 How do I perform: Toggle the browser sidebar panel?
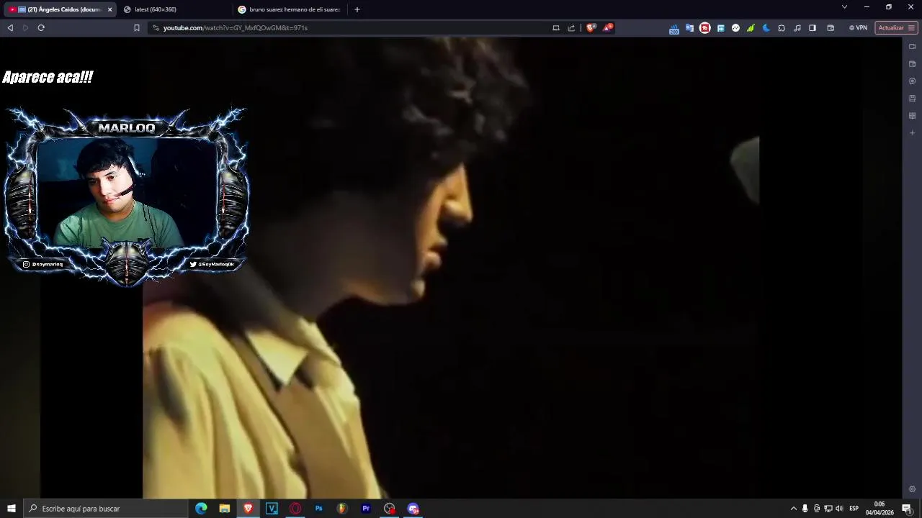[x=813, y=28]
